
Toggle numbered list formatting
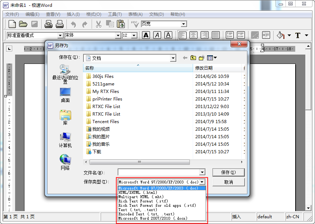230,35
